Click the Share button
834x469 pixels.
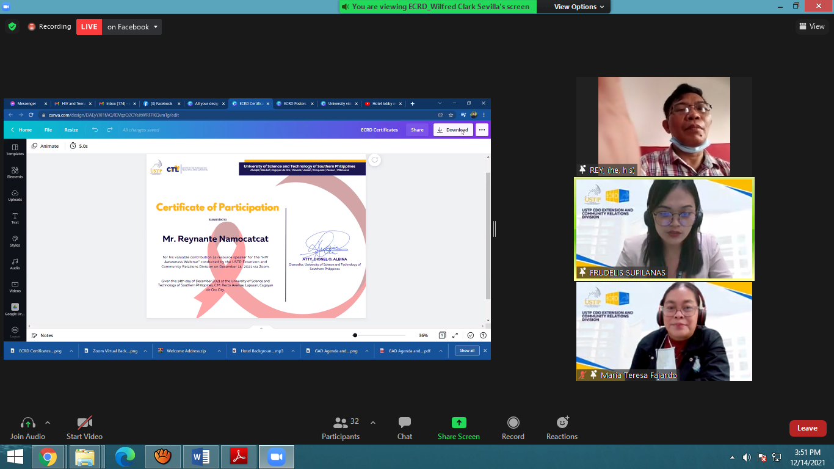click(x=417, y=129)
